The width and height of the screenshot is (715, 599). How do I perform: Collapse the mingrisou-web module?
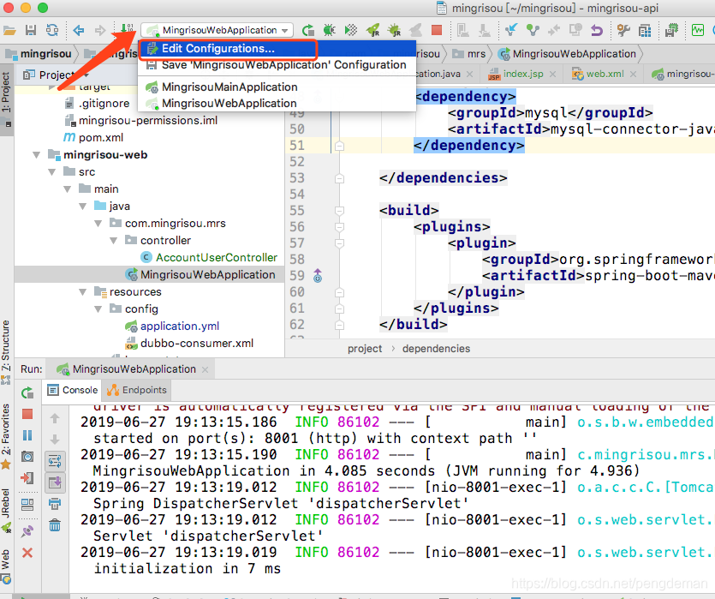(37, 155)
